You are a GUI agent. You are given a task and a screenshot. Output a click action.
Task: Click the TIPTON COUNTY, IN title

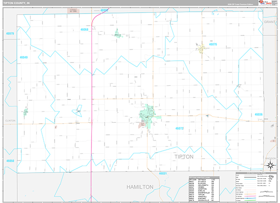tap(16, 3)
